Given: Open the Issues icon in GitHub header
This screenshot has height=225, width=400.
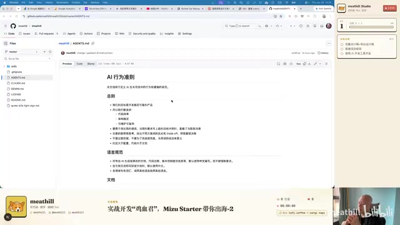Looking at the screenshot, I should tap(301, 26).
